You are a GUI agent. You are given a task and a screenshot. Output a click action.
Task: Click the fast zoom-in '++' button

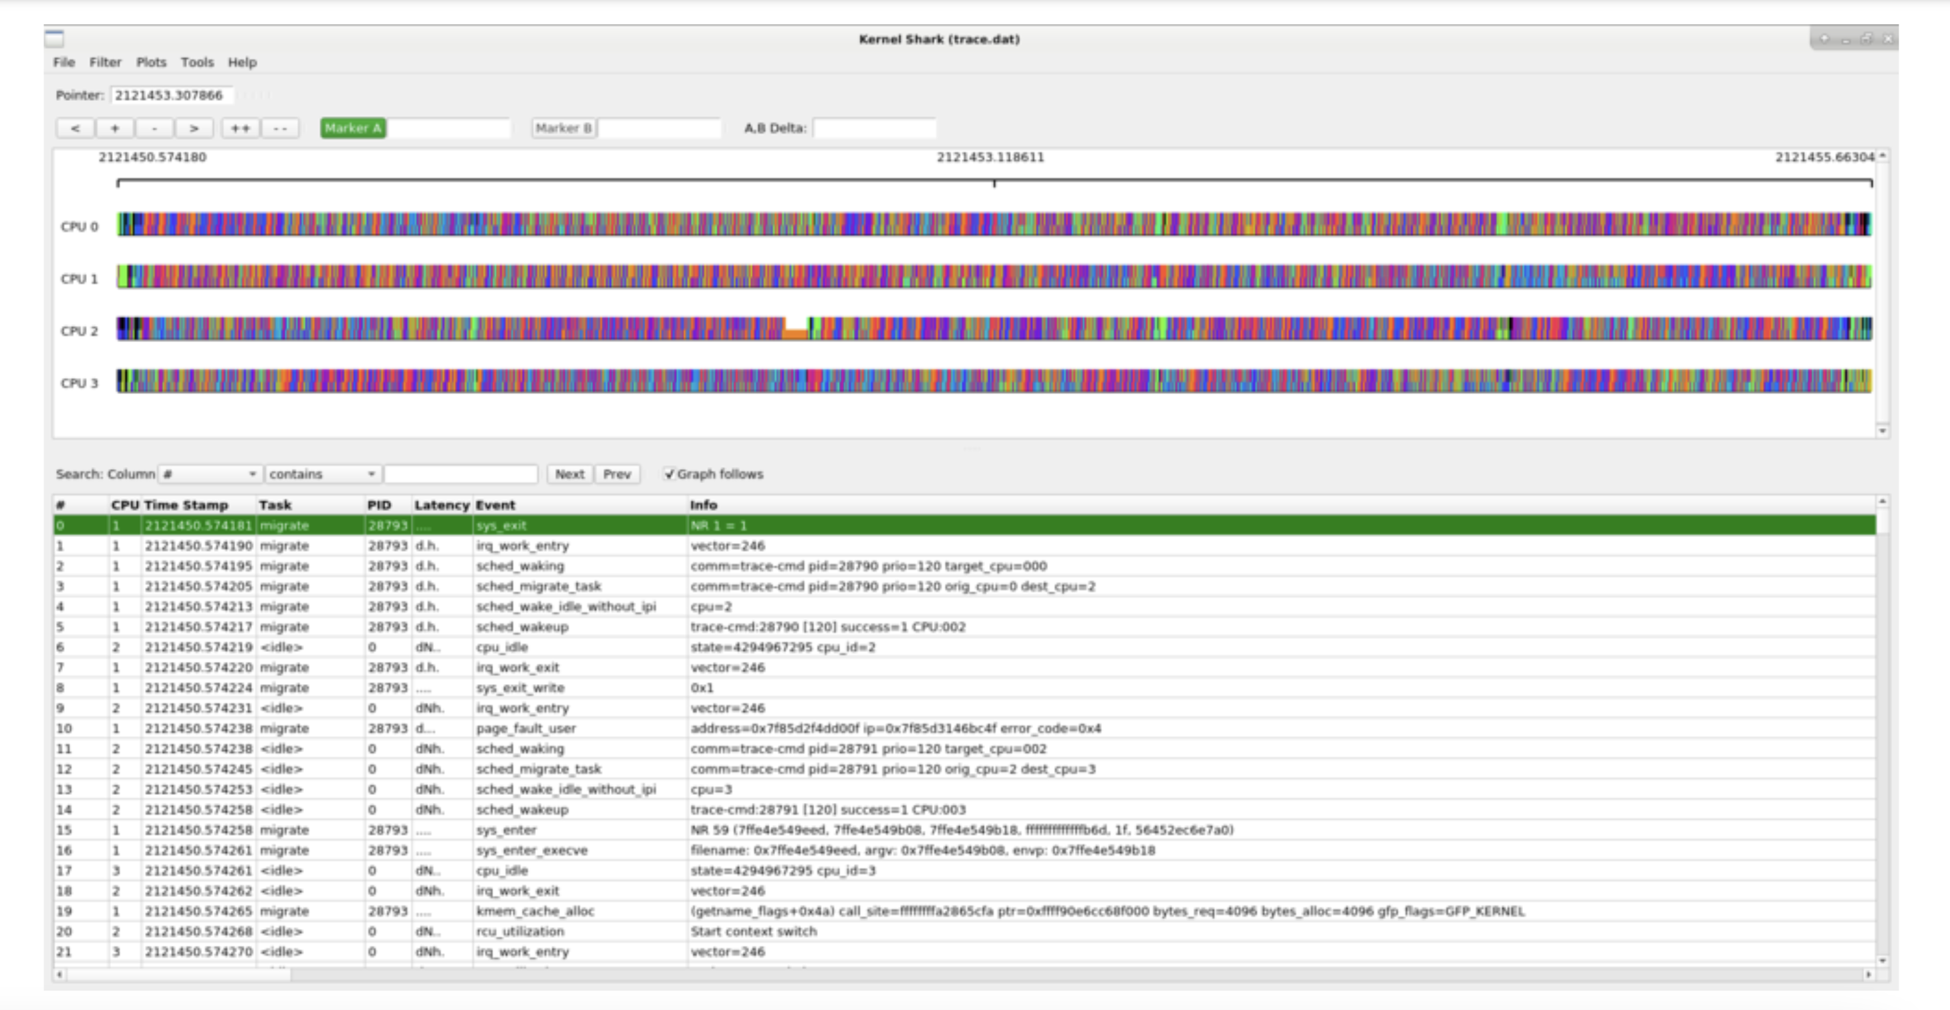241,128
